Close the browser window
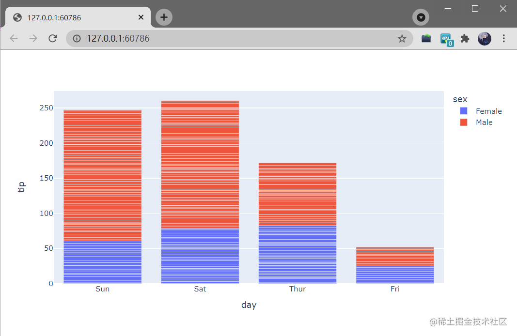Image resolution: width=517 pixels, height=336 pixels. [x=503, y=9]
